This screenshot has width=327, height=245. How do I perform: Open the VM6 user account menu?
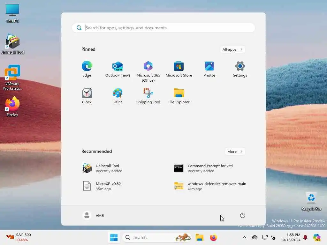coord(93,215)
